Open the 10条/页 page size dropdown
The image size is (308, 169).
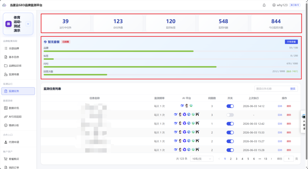(x=202, y=159)
